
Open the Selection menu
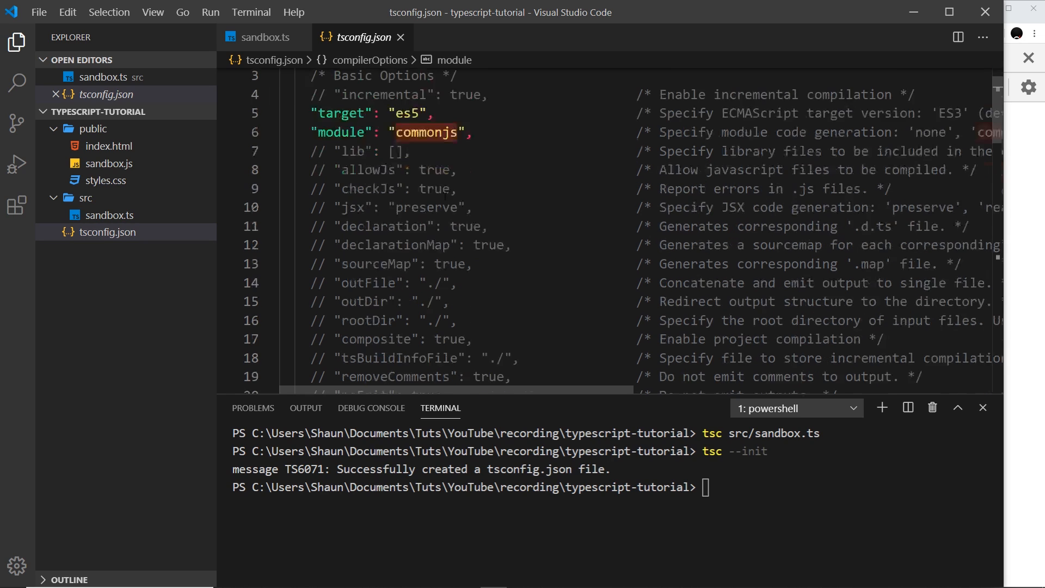(109, 12)
